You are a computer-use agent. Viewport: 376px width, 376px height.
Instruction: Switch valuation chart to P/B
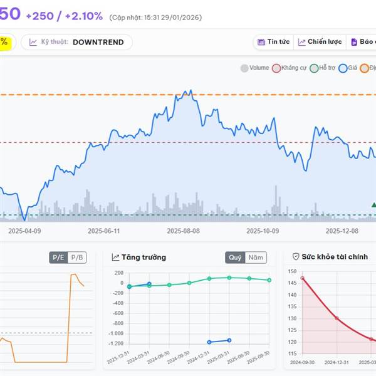point(76,258)
